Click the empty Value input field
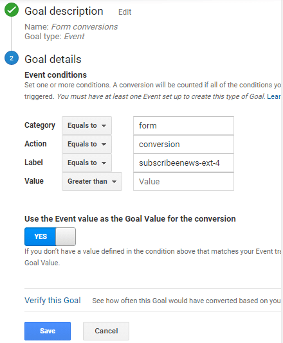 click(x=183, y=181)
